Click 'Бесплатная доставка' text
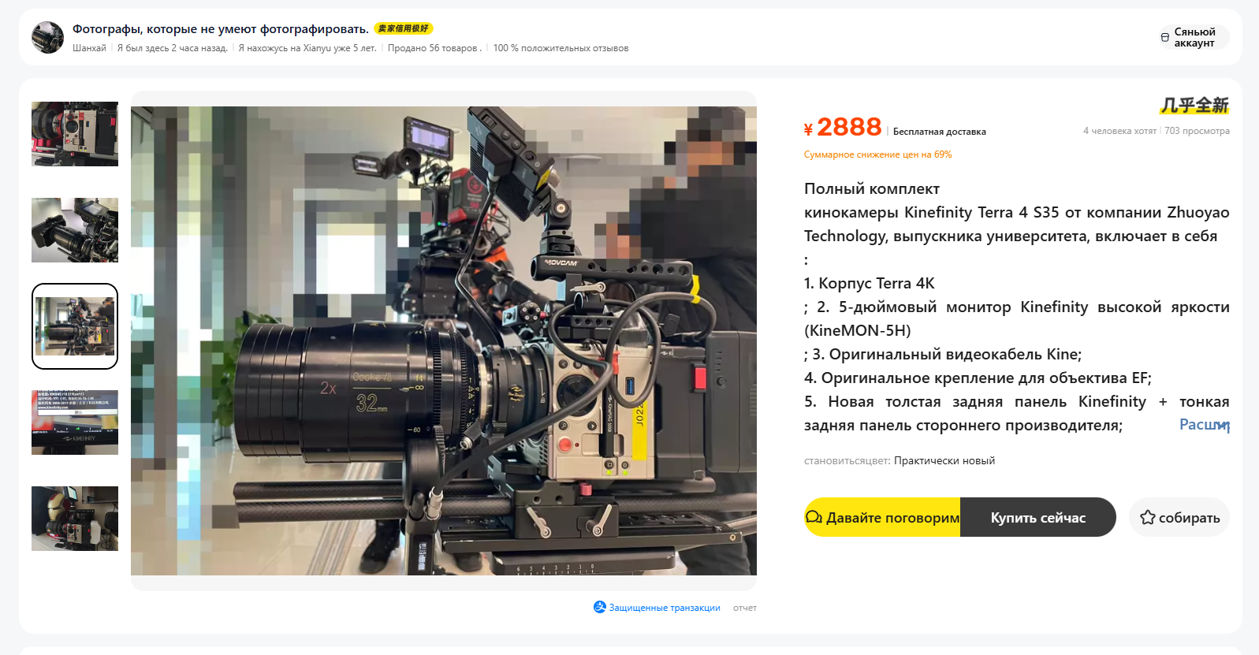The image size is (1259, 655). [x=940, y=132]
